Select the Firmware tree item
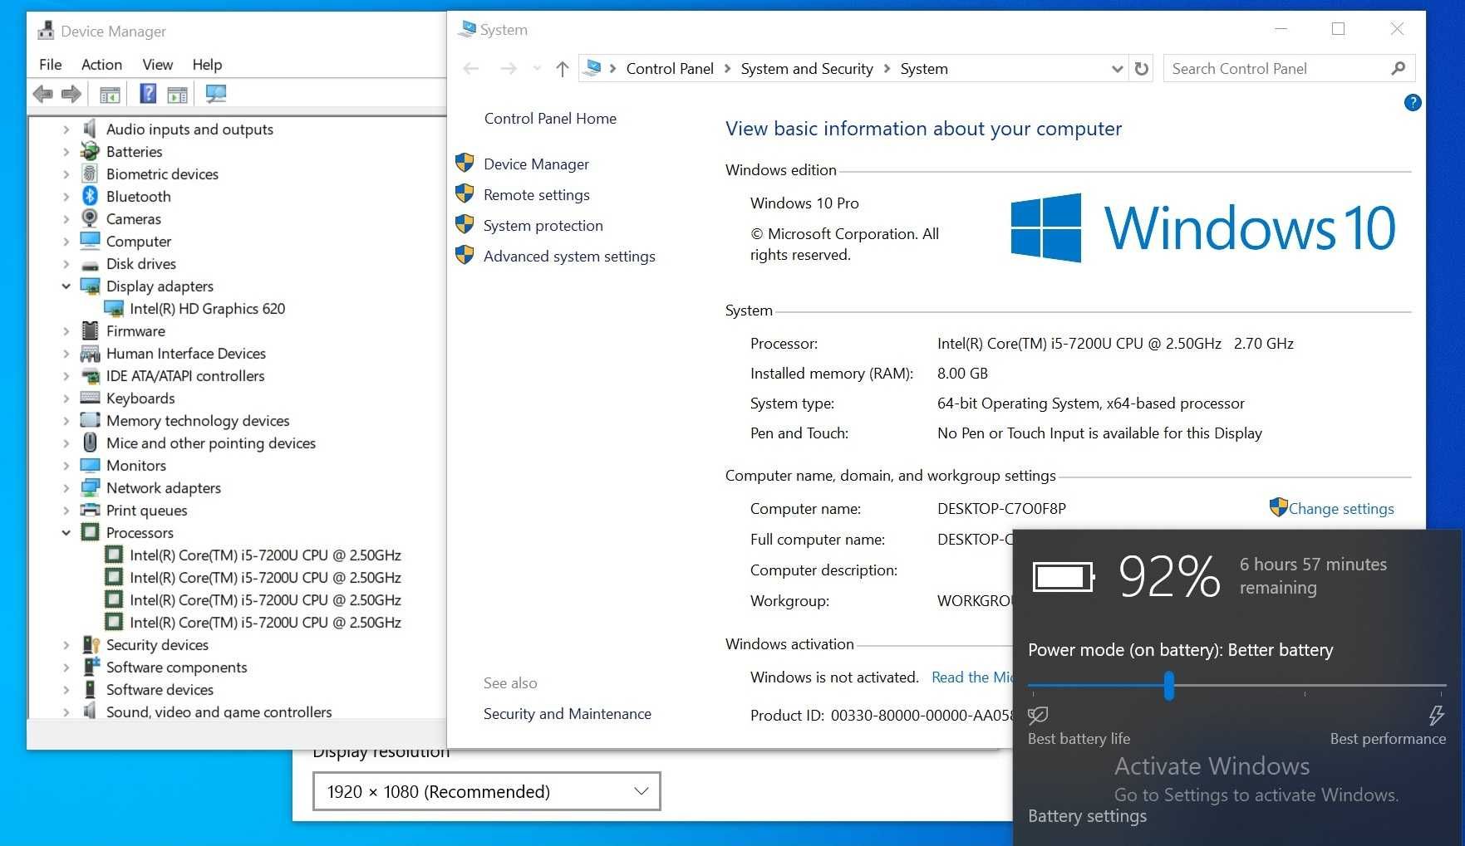 point(135,330)
